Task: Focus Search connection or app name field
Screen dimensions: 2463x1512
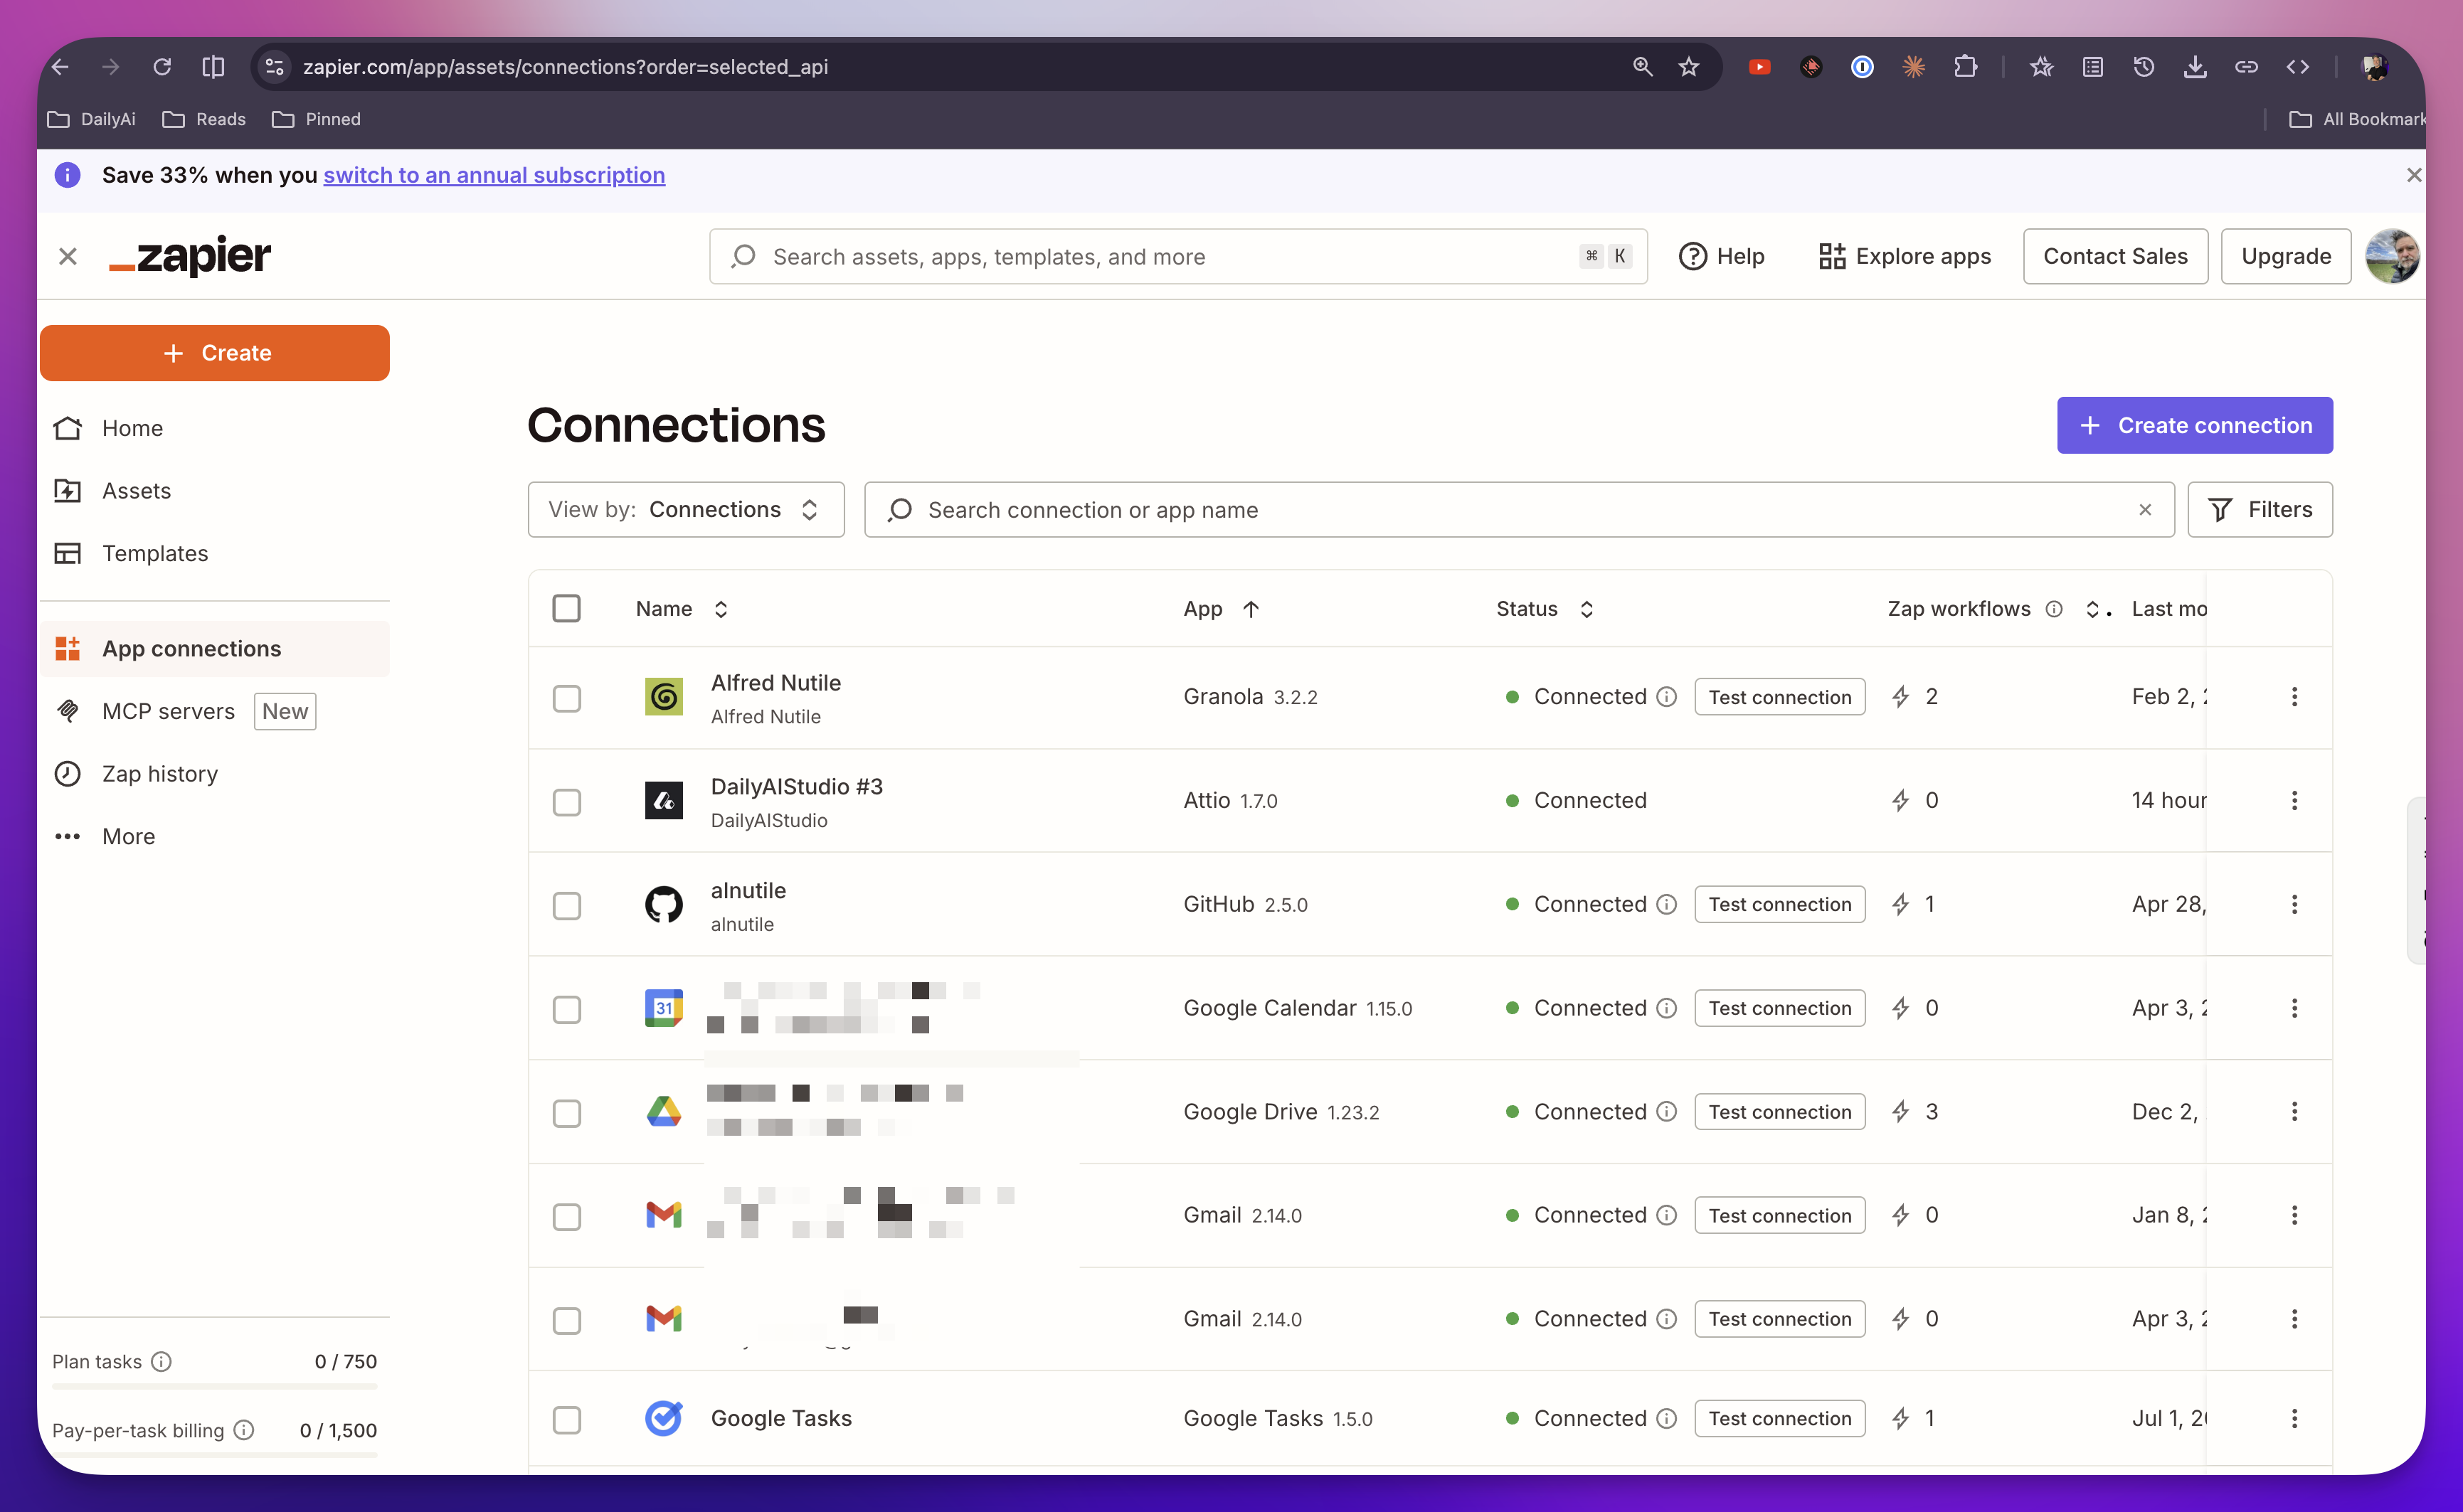Action: pyautogui.click(x=1520, y=510)
